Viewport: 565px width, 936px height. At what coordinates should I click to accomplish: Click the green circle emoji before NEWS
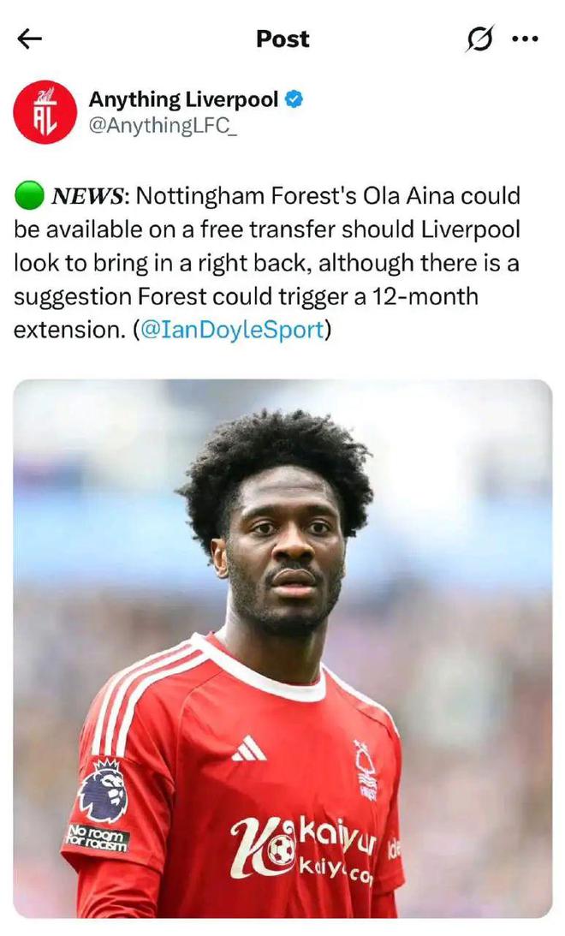coord(28,196)
